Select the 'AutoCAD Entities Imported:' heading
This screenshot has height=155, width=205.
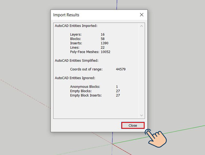[76, 26]
